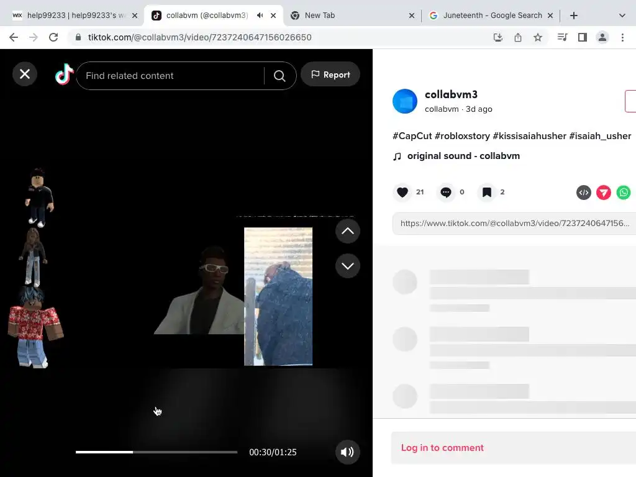View site info lock icon
The width and height of the screenshot is (636, 477).
[x=78, y=37]
